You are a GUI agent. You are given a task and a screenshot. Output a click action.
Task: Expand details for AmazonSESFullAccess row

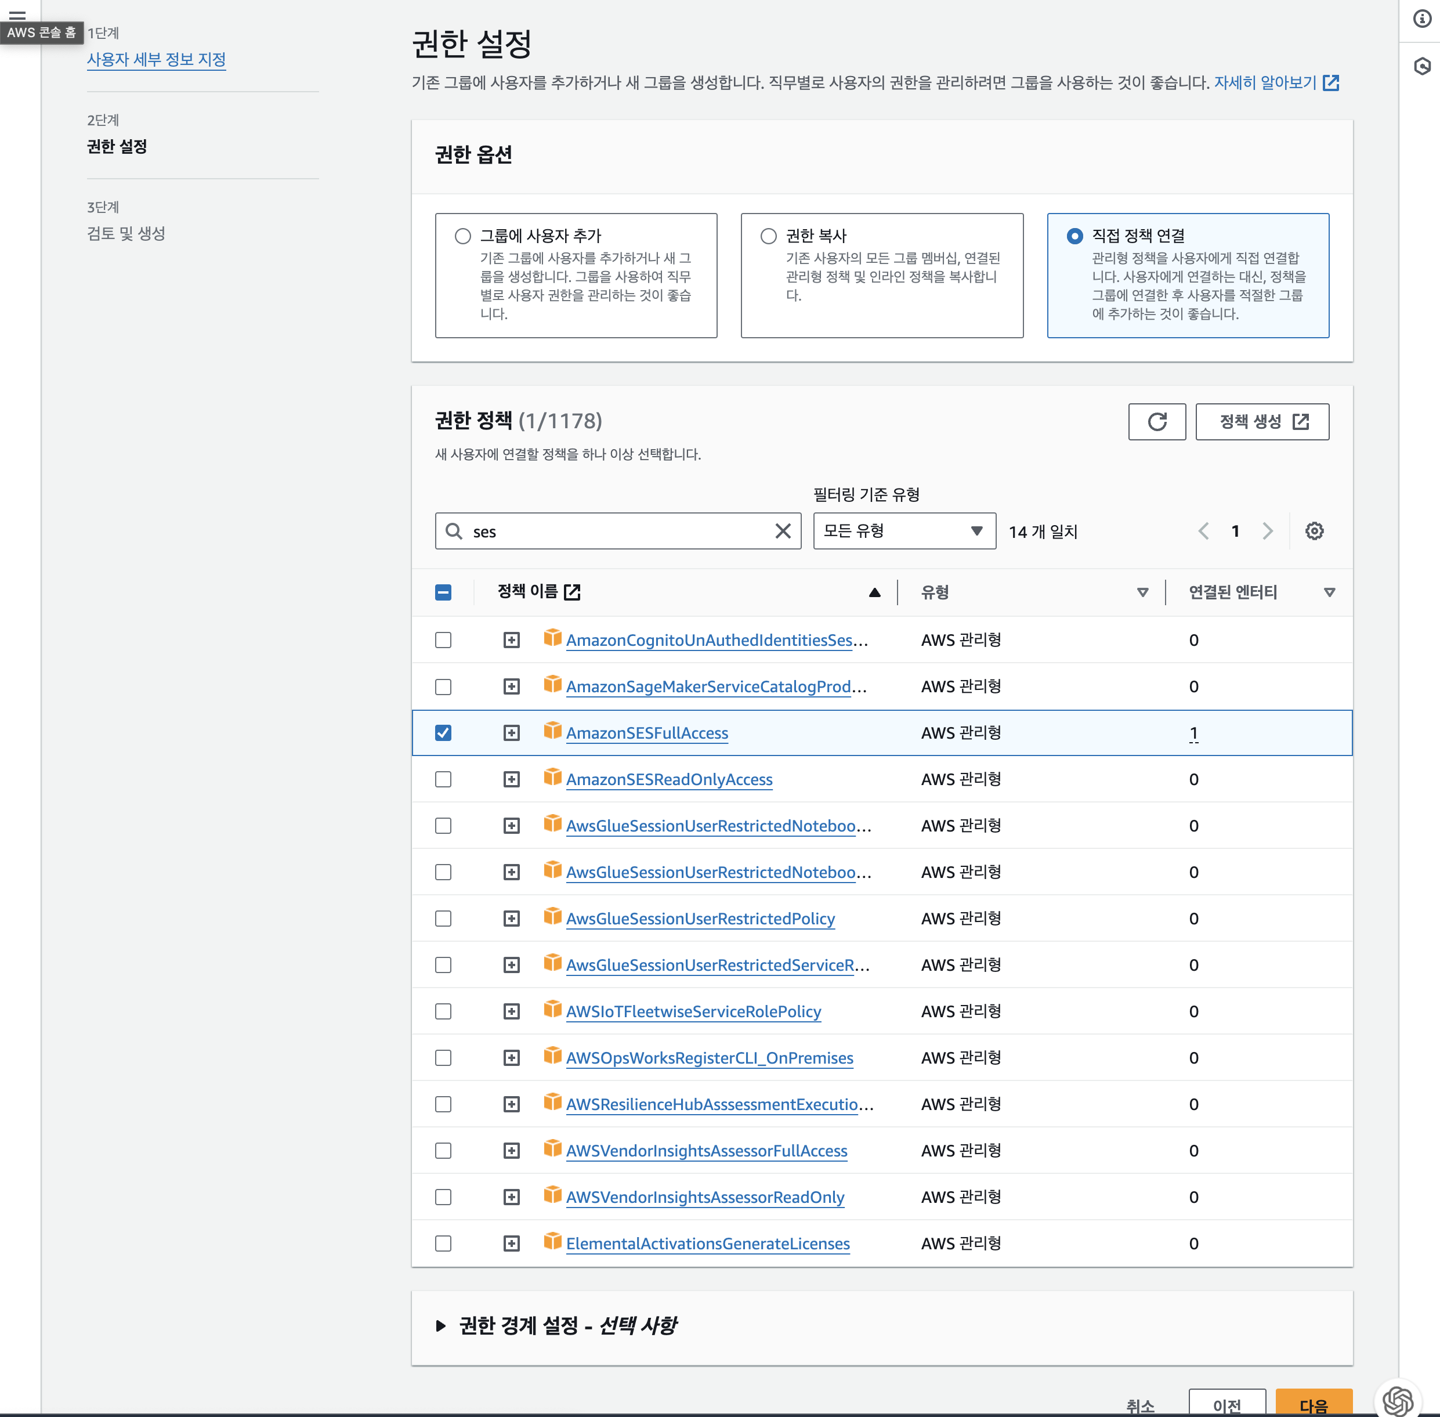(511, 733)
